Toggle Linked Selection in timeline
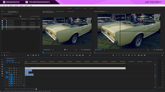Viewport: 165px width, 92px height. [13, 63]
